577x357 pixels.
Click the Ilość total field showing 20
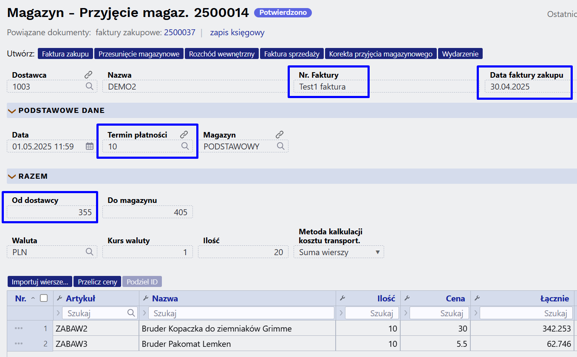click(243, 252)
